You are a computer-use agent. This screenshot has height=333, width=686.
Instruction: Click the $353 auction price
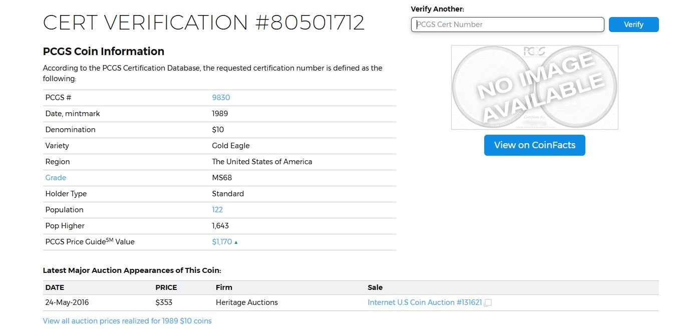pyautogui.click(x=164, y=302)
